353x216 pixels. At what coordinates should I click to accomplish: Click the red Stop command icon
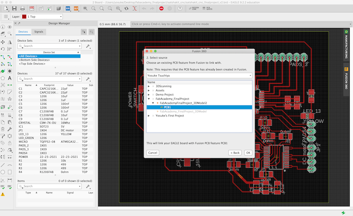[x=161, y=8]
